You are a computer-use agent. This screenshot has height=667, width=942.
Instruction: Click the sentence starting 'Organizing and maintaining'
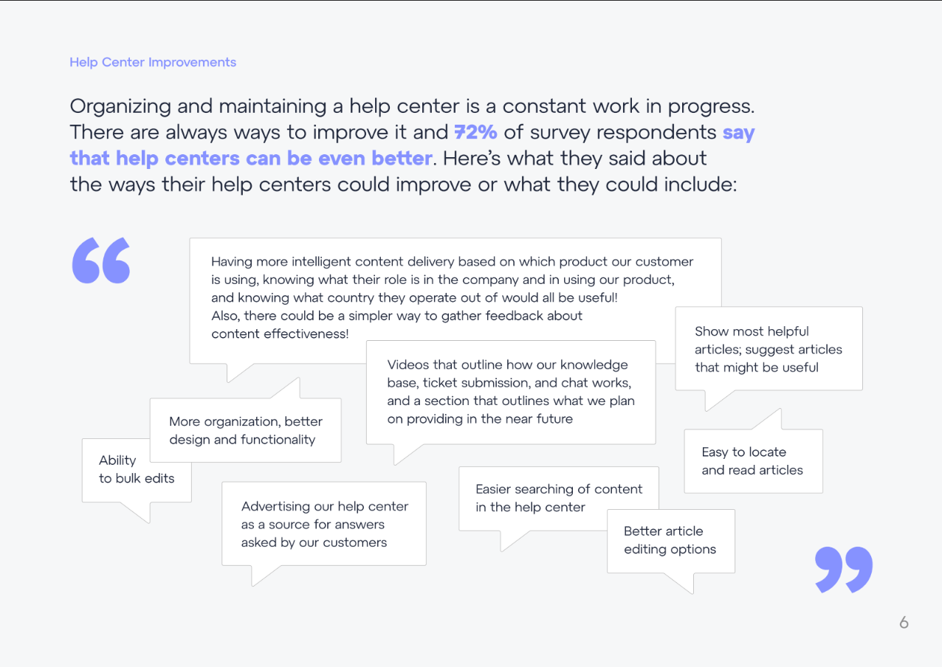click(x=412, y=106)
